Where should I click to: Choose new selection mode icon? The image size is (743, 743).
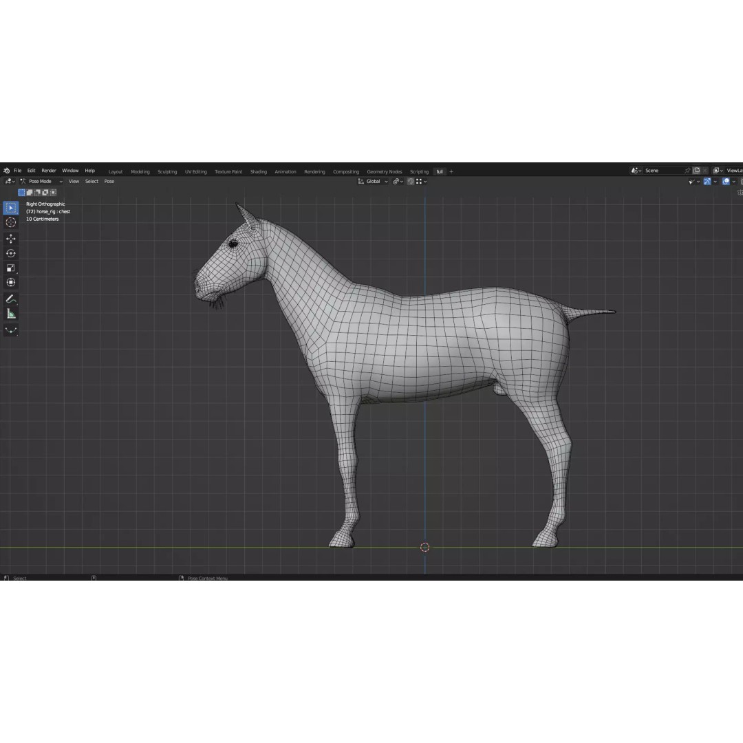coord(21,193)
